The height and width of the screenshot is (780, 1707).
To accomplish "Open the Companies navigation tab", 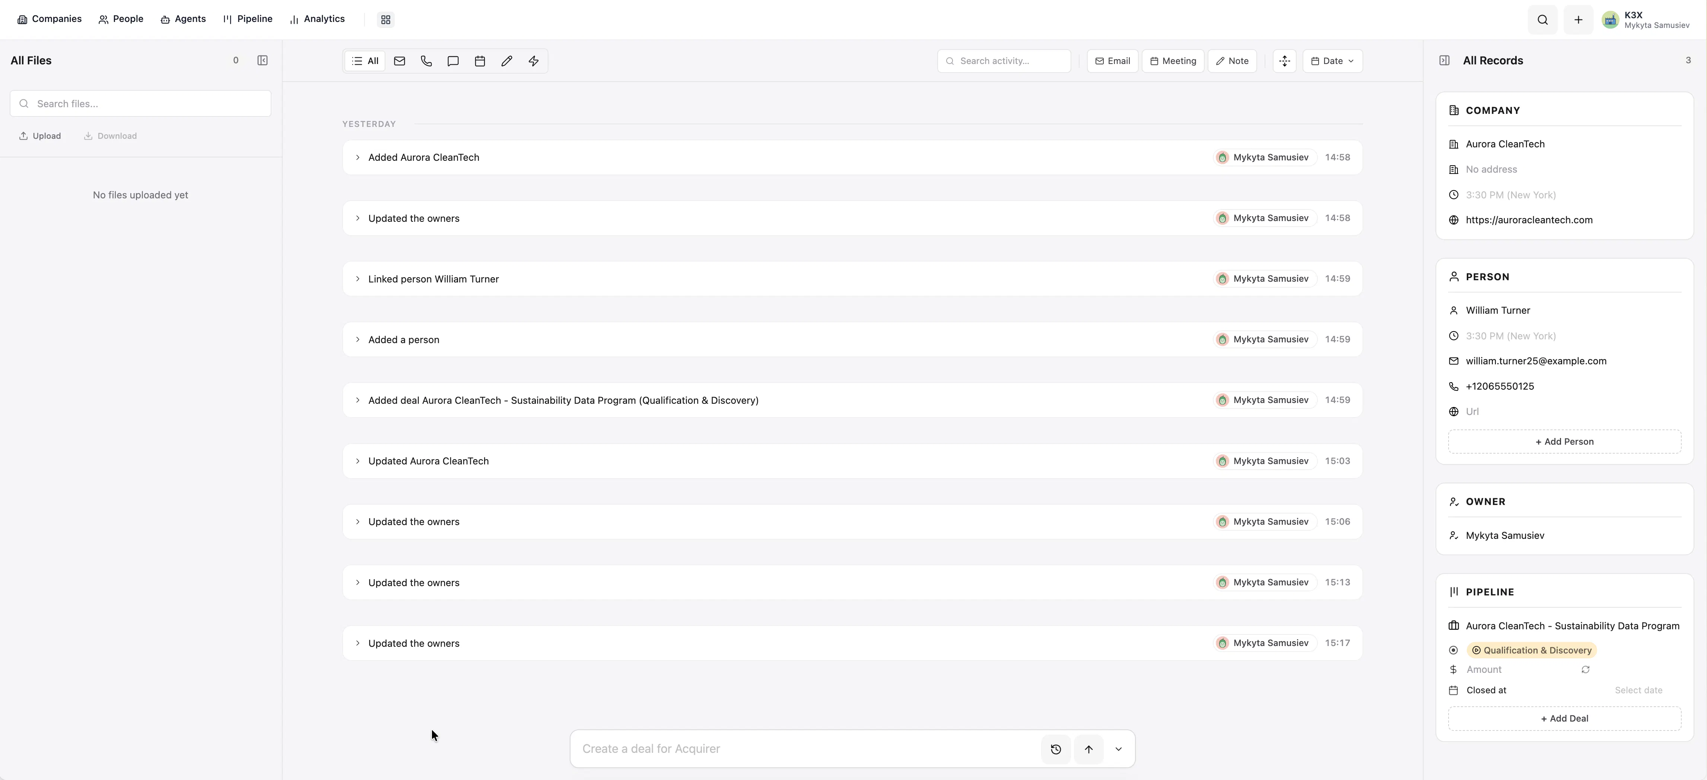I will click(x=50, y=19).
